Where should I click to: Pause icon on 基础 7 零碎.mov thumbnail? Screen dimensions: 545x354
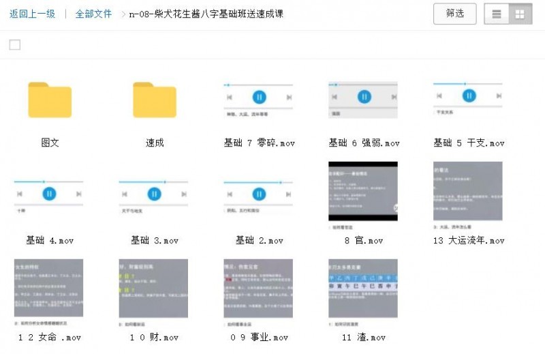click(260, 97)
